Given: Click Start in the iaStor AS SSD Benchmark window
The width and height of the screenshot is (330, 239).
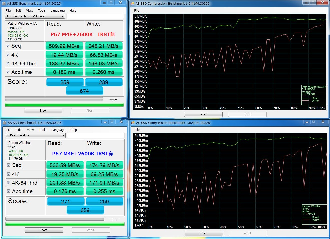Looking at the screenshot, I should click(44, 230).
